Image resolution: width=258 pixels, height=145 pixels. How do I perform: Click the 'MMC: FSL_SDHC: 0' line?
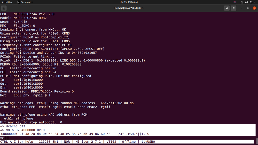click(18, 26)
